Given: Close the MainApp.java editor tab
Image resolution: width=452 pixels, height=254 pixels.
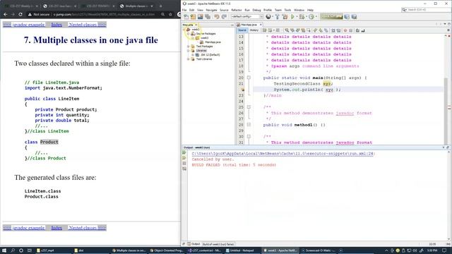Looking at the screenshot, I should pos(261,25).
